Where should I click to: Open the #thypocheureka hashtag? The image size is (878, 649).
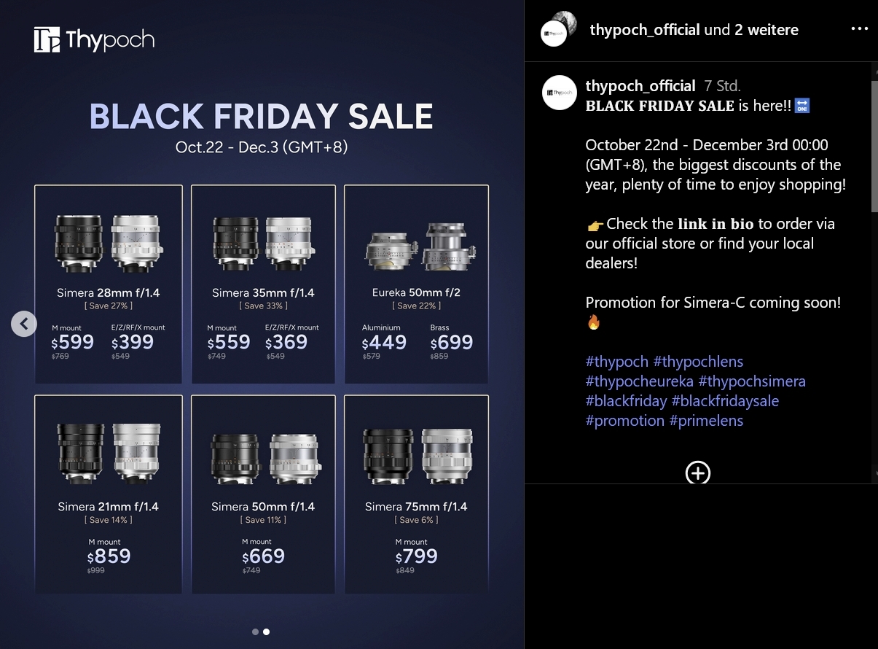(639, 381)
